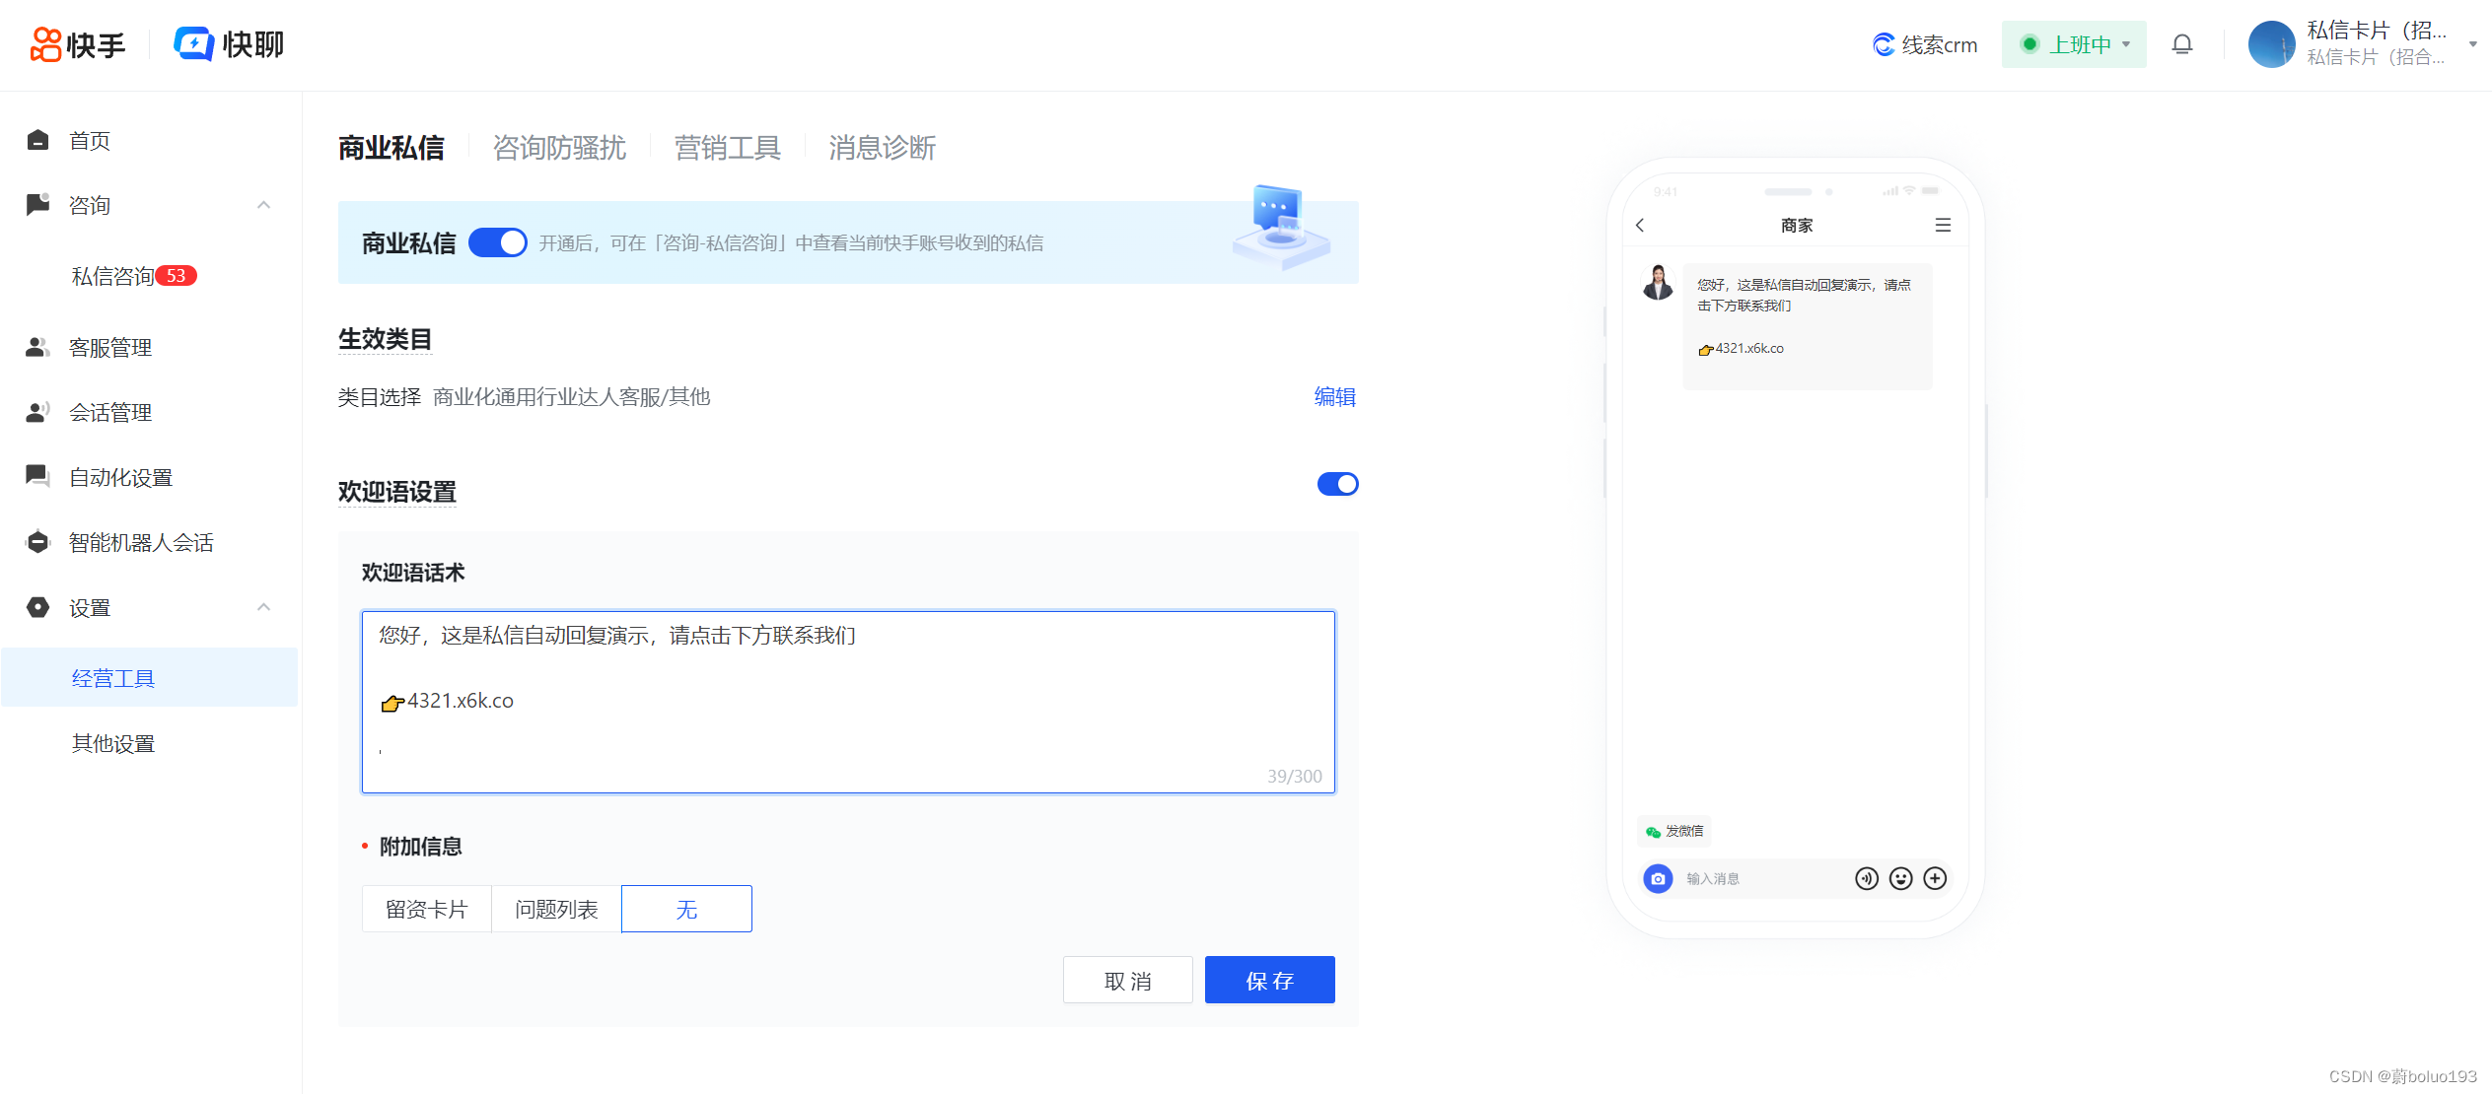The image size is (2492, 1094).
Task: Click the notification bell icon
Action: (2181, 44)
